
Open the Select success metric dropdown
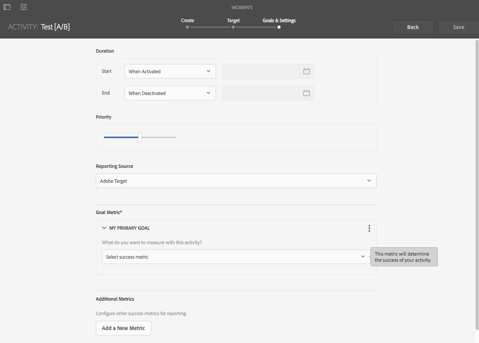click(235, 257)
